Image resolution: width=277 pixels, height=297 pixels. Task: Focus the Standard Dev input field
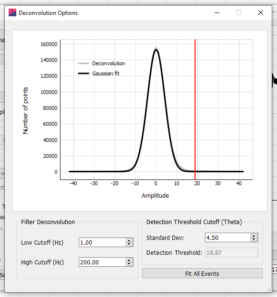point(228,238)
